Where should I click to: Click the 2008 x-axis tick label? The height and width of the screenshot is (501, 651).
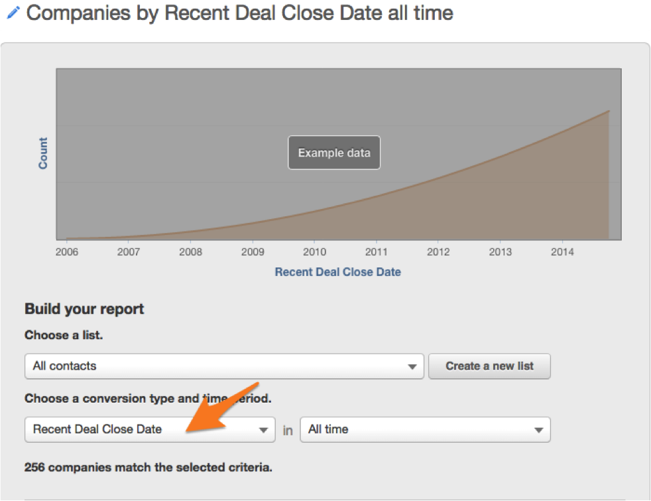(191, 252)
